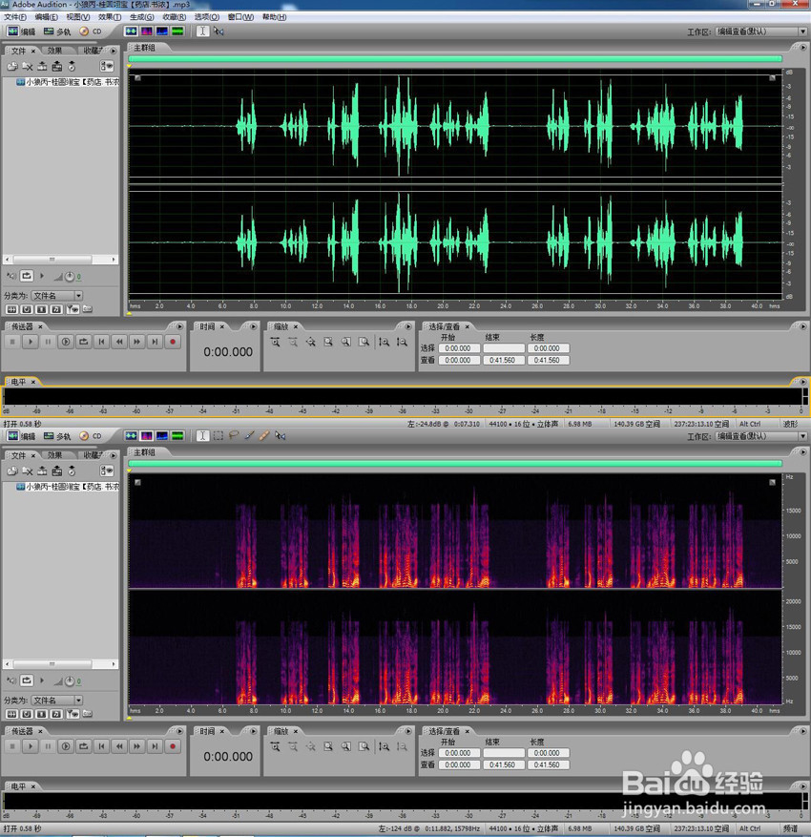Image resolution: width=811 pixels, height=837 pixels.
Task: Adjust the preview volume knob in the upper file panel
Action: coord(70,277)
